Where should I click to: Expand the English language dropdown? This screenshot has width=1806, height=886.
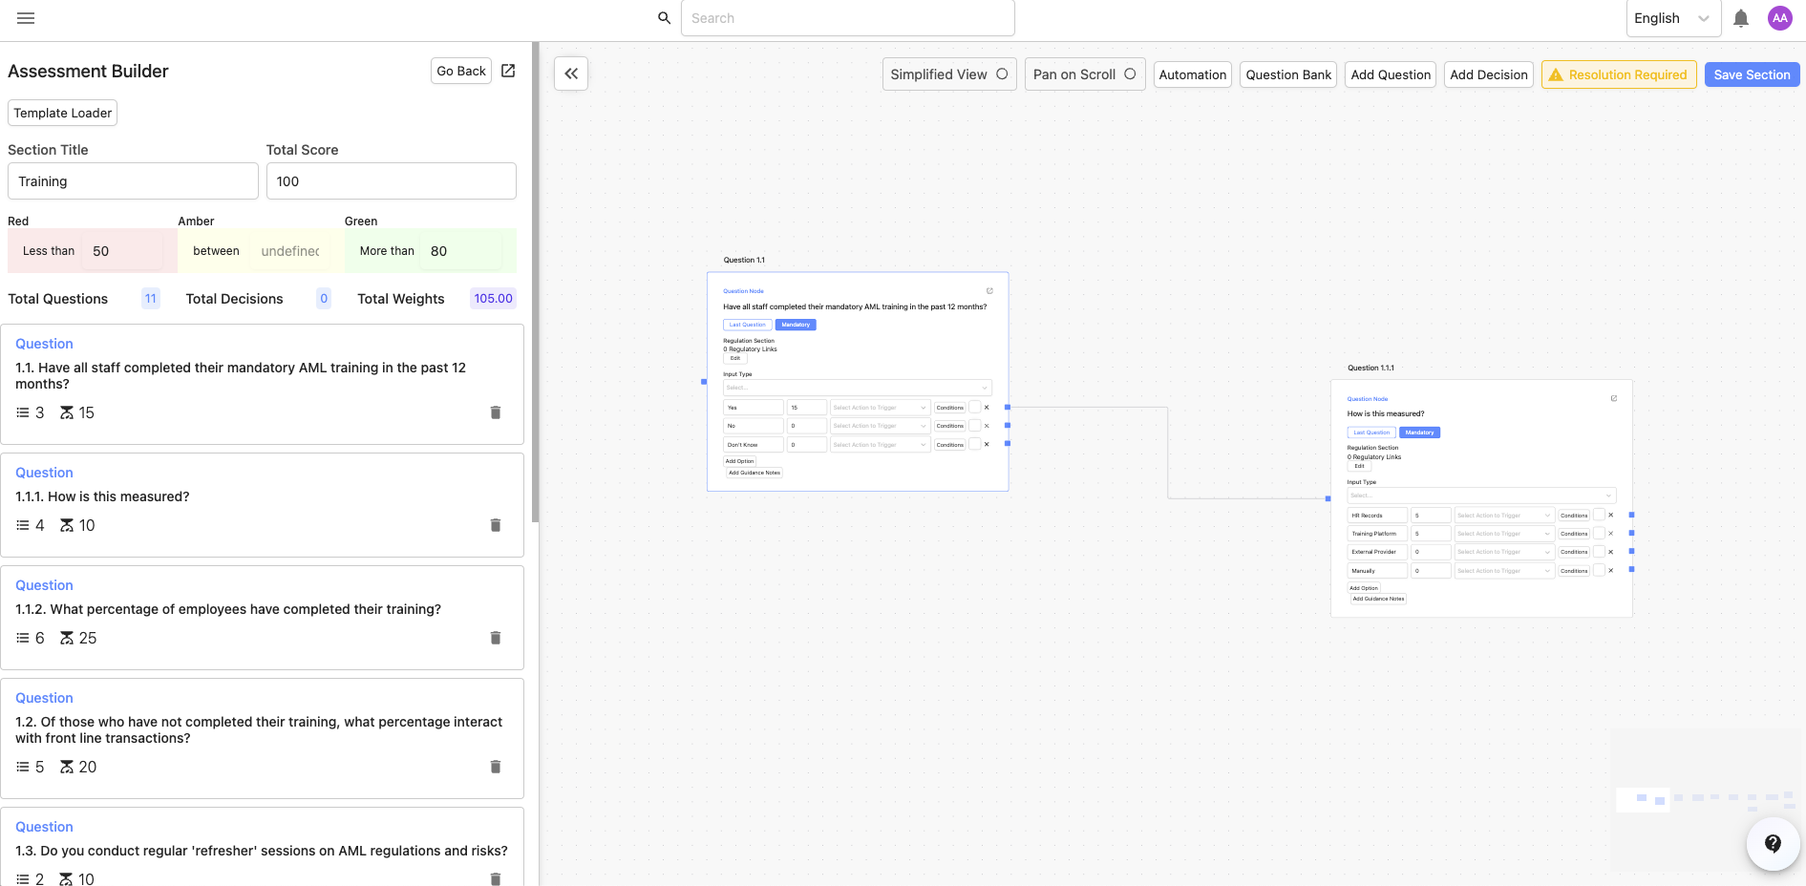(1672, 18)
